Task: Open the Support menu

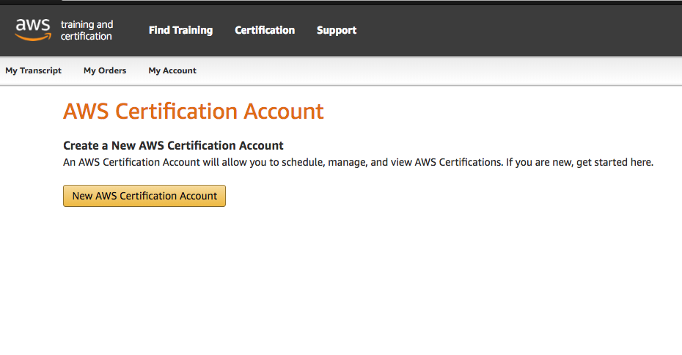Action: tap(337, 30)
